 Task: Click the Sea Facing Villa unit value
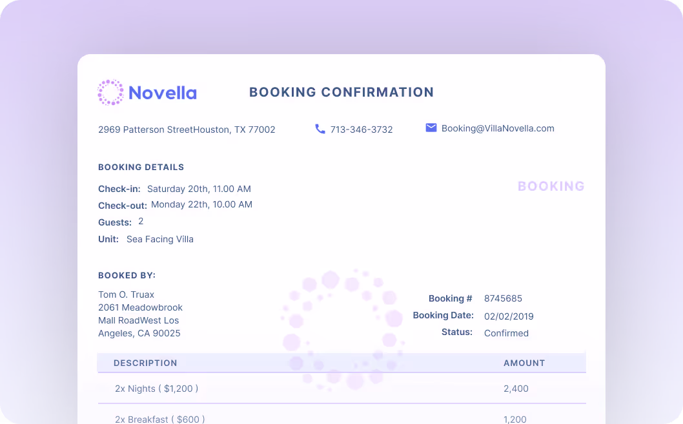pos(160,239)
